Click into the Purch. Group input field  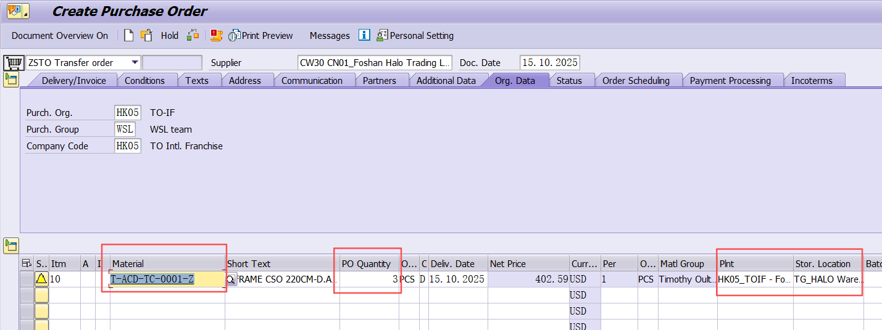125,130
